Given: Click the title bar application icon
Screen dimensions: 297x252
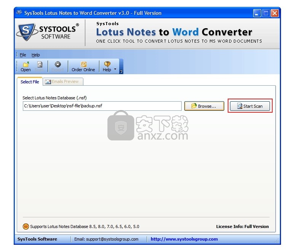Looking at the screenshot, I should click(19, 13).
